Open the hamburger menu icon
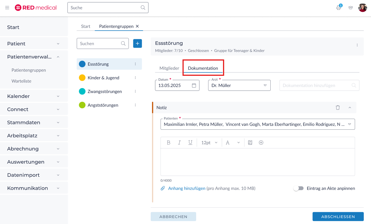Screen dimensions: 371x224 [7, 8]
